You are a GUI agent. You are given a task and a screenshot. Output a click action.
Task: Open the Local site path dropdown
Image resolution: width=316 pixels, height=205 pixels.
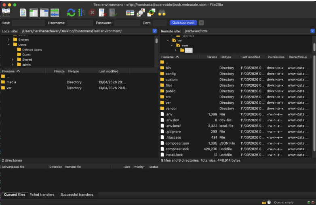[155, 31]
